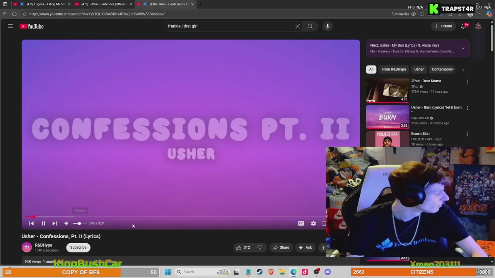Open browser settings and more menu
495x278 pixels.
click(479, 14)
